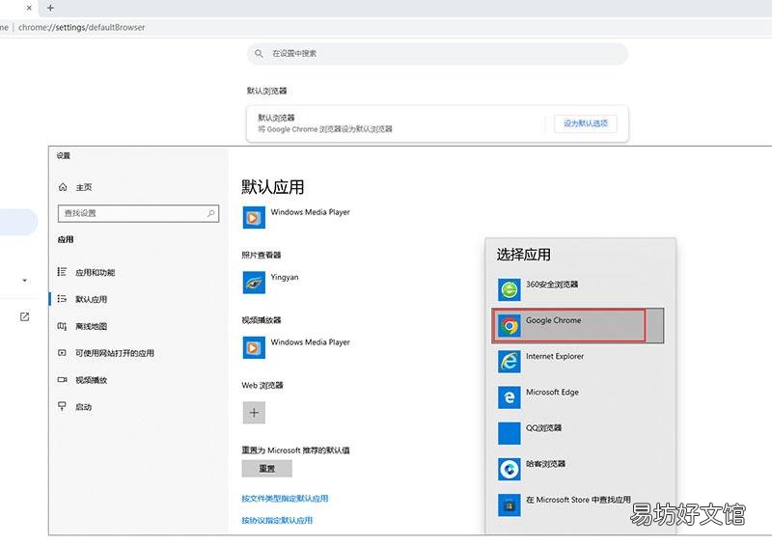The width and height of the screenshot is (772, 545).
Task: Select 默认应用 in settings sidebar
Action: coord(82,299)
